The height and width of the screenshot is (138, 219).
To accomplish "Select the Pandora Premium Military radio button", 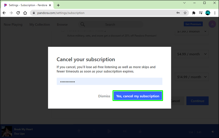I will (x=63, y=30).
